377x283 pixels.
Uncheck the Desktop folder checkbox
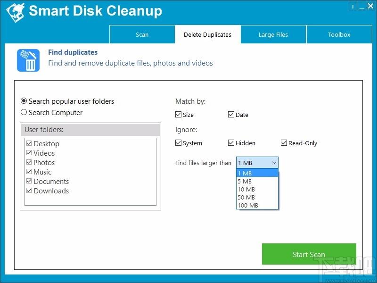(x=29, y=143)
